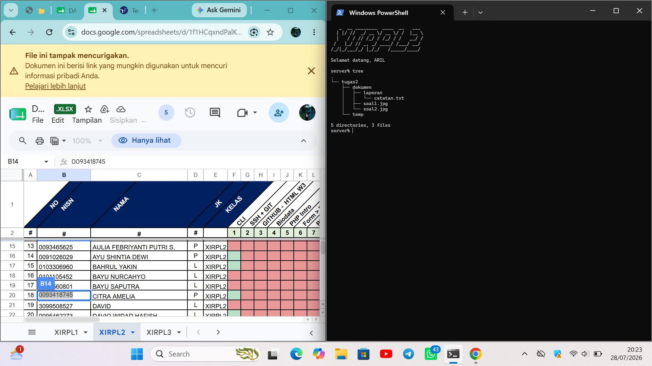Select column B header
The width and height of the screenshot is (652, 366).
pos(64,175)
